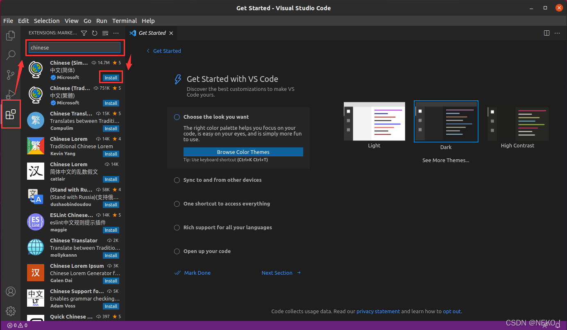Open the Edit menu
The image size is (567, 330).
[x=23, y=20]
